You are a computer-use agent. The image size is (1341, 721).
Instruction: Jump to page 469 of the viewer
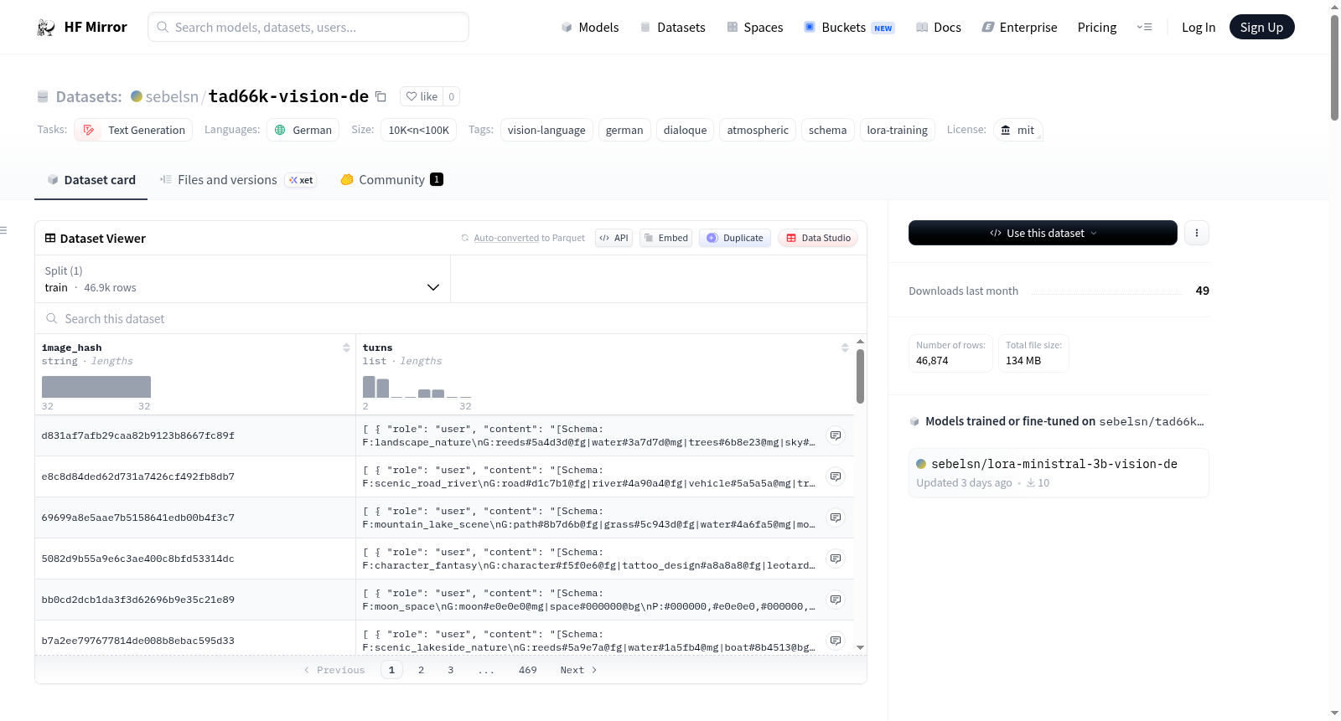pyautogui.click(x=528, y=670)
